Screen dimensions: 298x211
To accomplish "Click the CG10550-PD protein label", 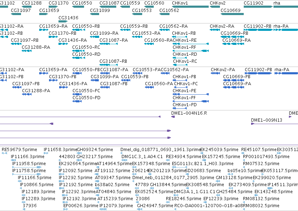I will pos(86,98).
